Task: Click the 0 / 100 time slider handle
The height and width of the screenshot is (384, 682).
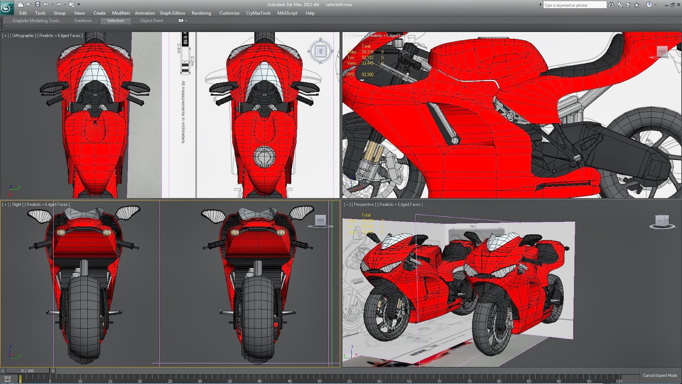Action: 27,371
